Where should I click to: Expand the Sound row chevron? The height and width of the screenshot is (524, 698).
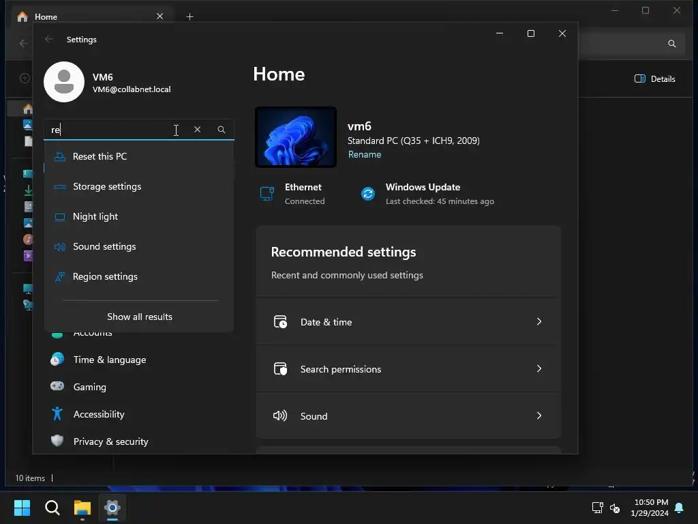pos(539,416)
